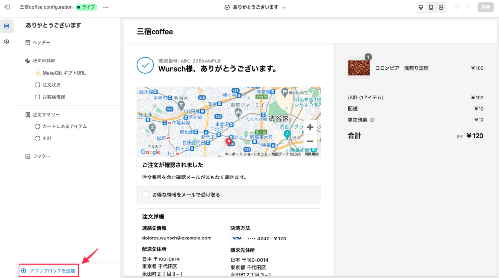Click the 三宿coffee configuration title

coord(46,7)
